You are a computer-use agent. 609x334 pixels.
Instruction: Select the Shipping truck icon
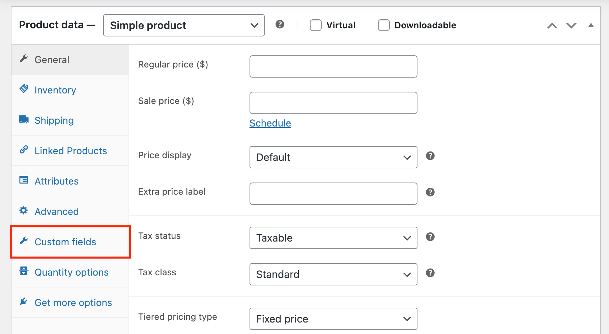[24, 119]
